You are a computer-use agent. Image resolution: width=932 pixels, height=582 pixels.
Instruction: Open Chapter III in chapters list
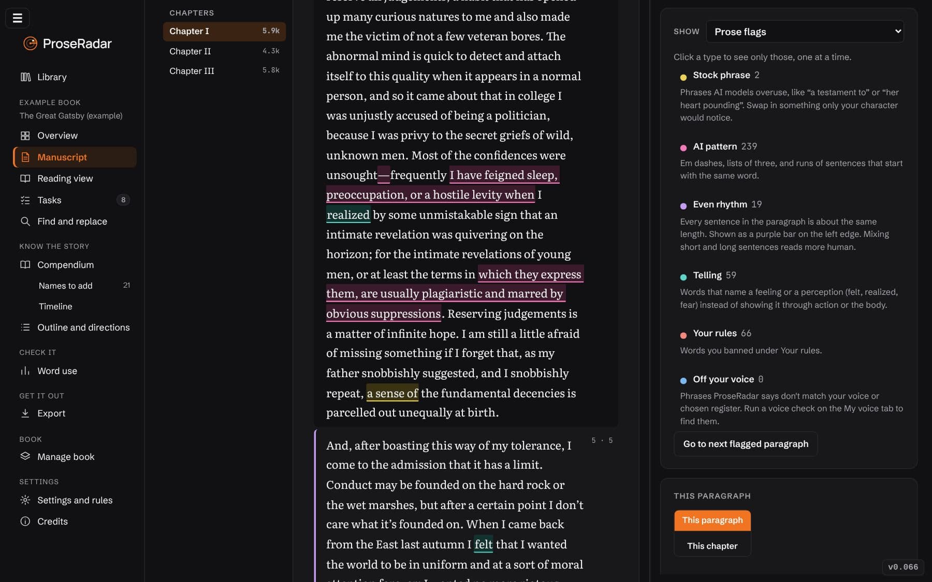224,71
